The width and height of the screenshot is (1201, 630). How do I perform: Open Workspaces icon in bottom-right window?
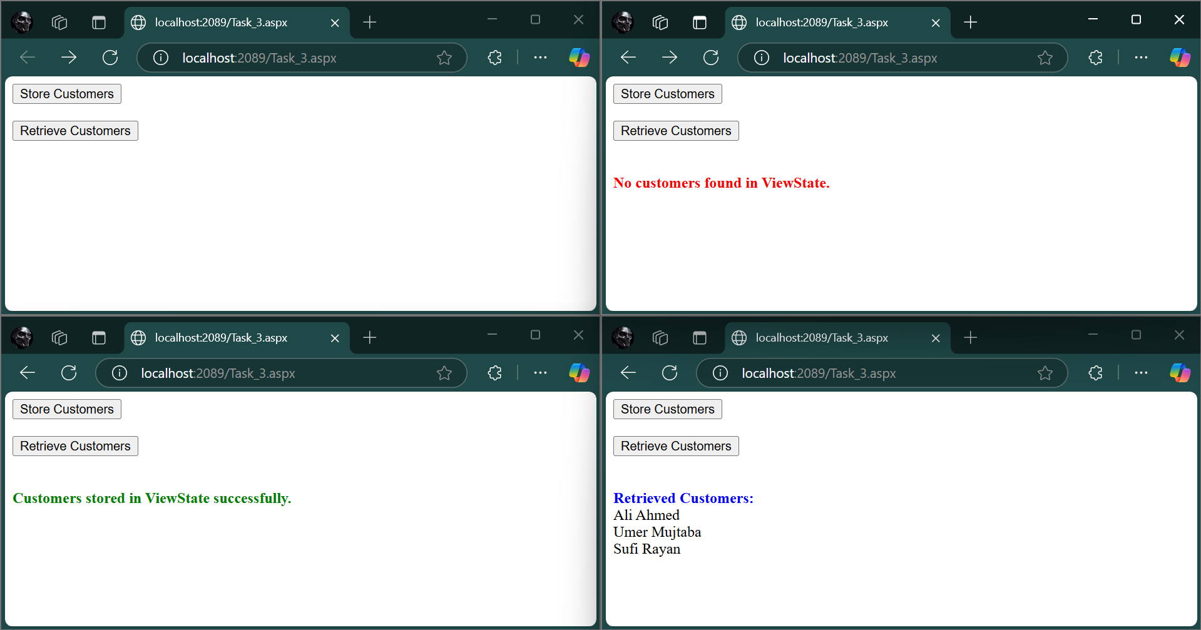point(660,338)
